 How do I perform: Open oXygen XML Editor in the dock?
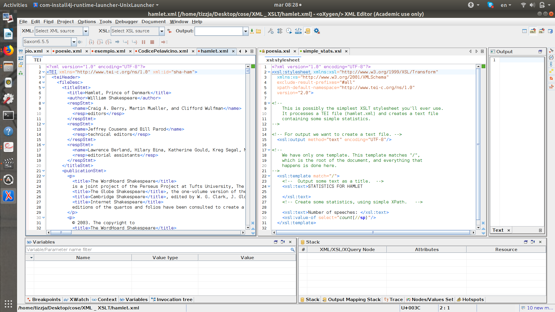point(8,196)
